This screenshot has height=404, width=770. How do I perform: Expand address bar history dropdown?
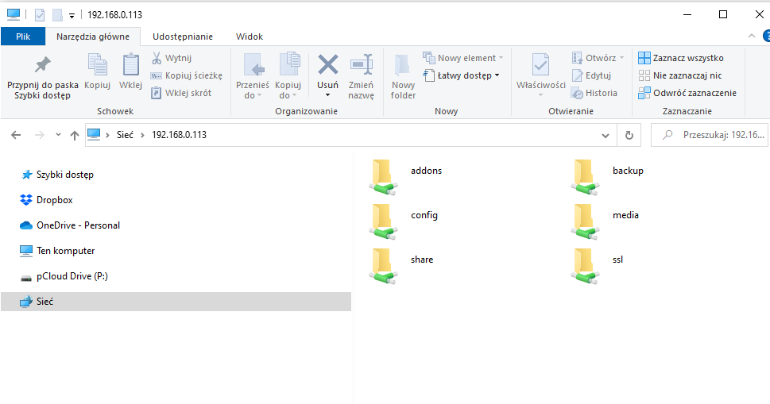(606, 135)
